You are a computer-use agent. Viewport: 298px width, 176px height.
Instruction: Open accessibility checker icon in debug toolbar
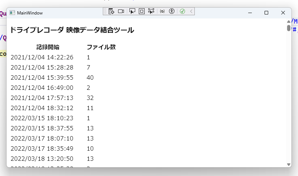tap(172, 11)
